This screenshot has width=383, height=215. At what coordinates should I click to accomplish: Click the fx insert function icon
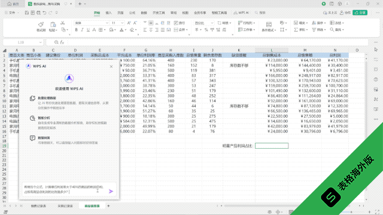(62, 42)
